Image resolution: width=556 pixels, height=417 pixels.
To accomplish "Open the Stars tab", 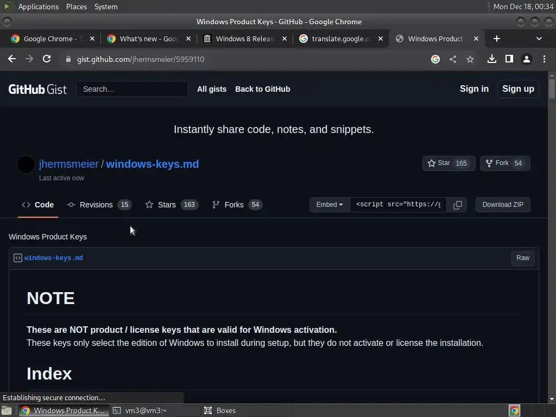I will coord(172,205).
